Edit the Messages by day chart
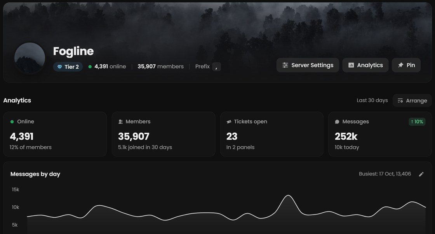This screenshot has height=234, width=435. click(421, 174)
